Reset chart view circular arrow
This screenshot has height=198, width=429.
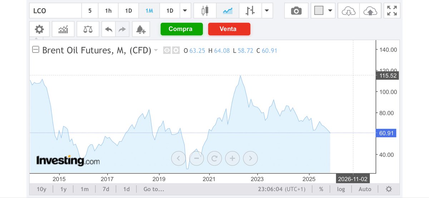[x=214, y=158]
